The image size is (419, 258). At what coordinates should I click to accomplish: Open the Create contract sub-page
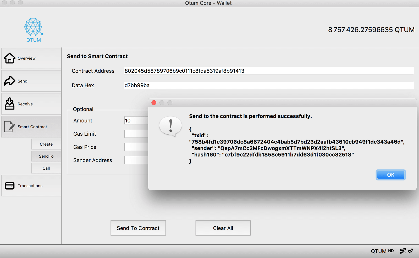point(46,144)
